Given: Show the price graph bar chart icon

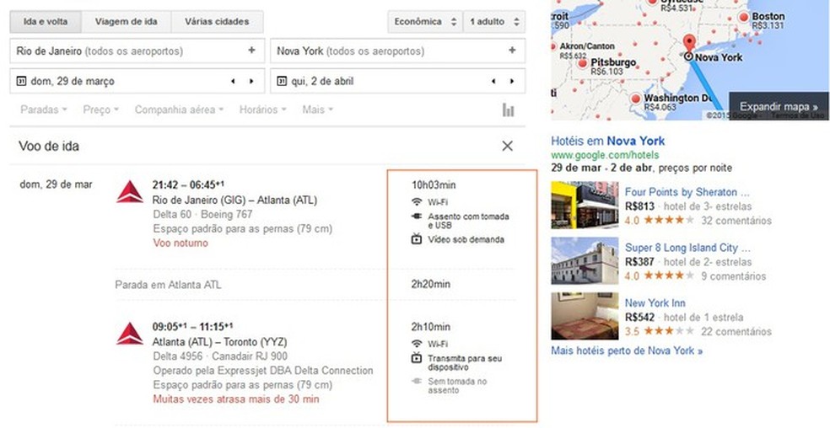Looking at the screenshot, I should pyautogui.click(x=508, y=110).
